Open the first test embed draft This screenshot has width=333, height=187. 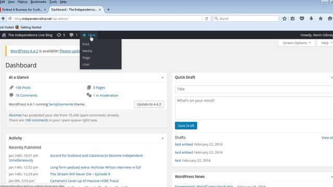point(184,144)
